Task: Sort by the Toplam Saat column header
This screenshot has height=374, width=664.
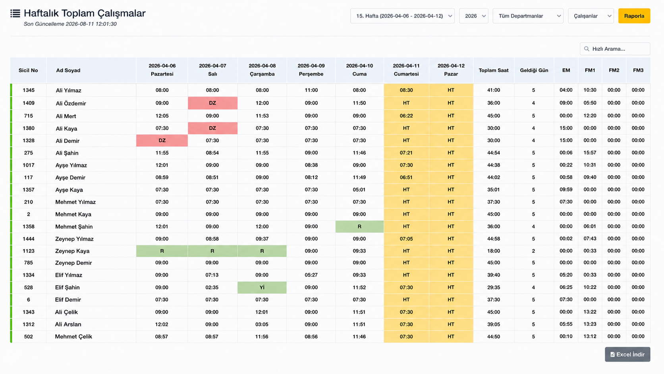Action: (x=494, y=70)
